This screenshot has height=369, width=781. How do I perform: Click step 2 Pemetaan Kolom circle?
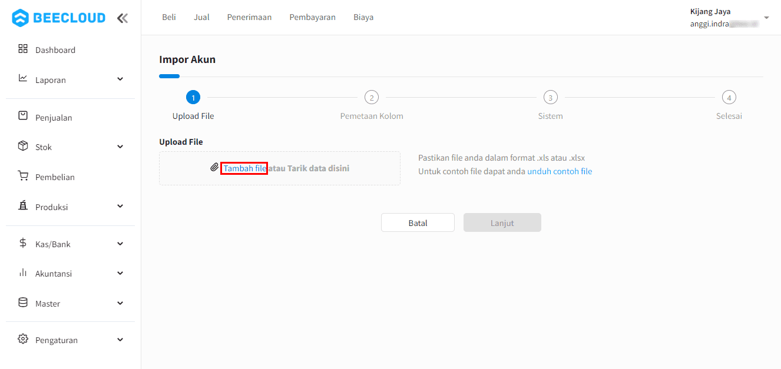(x=371, y=98)
